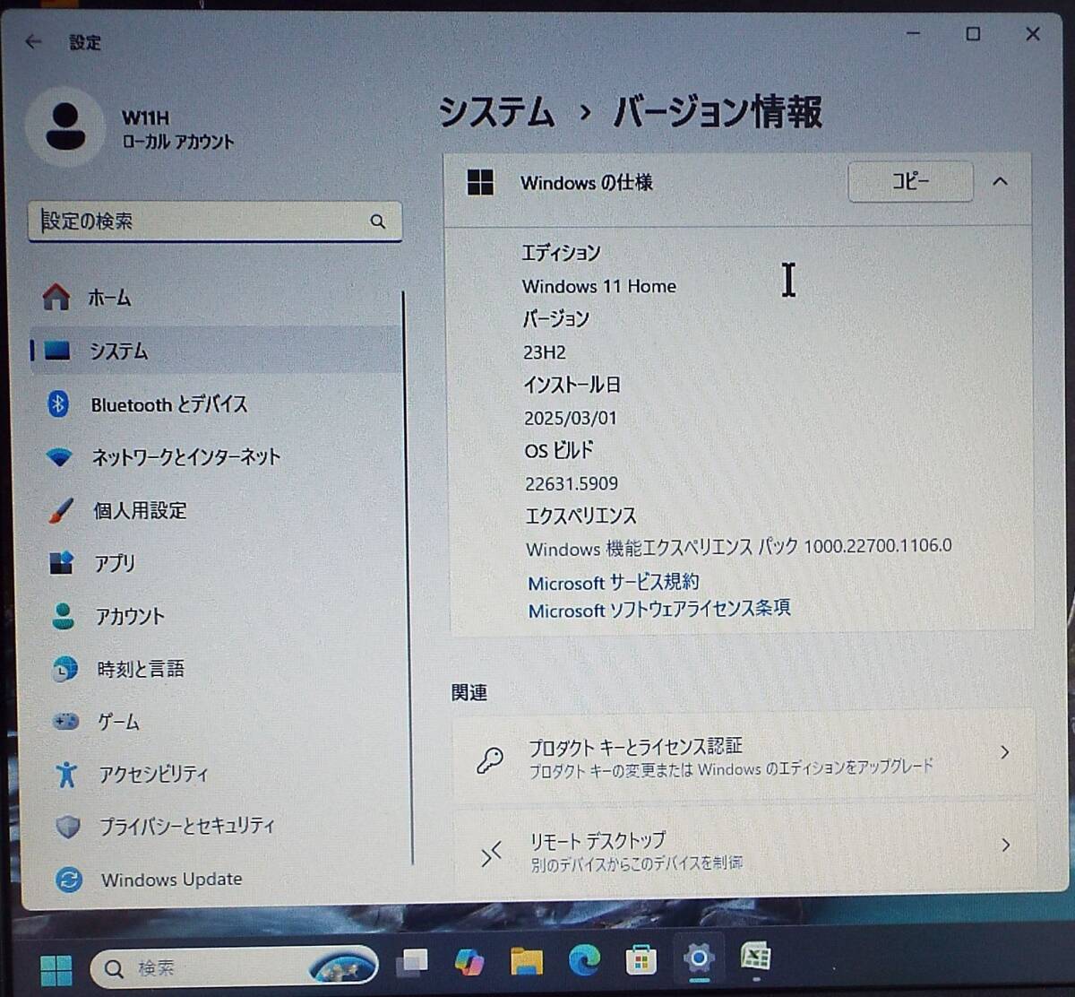Open Task View on the taskbar

pyautogui.click(x=412, y=964)
